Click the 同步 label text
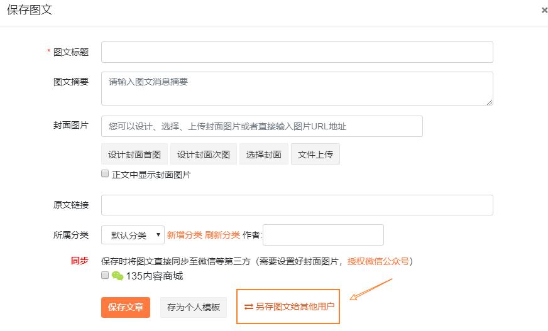Screen dimensions: 548x331 pyautogui.click(x=79, y=261)
